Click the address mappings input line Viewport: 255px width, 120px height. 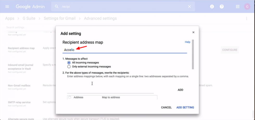(110, 90)
